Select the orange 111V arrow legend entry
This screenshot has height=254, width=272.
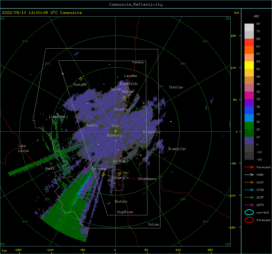249,182
